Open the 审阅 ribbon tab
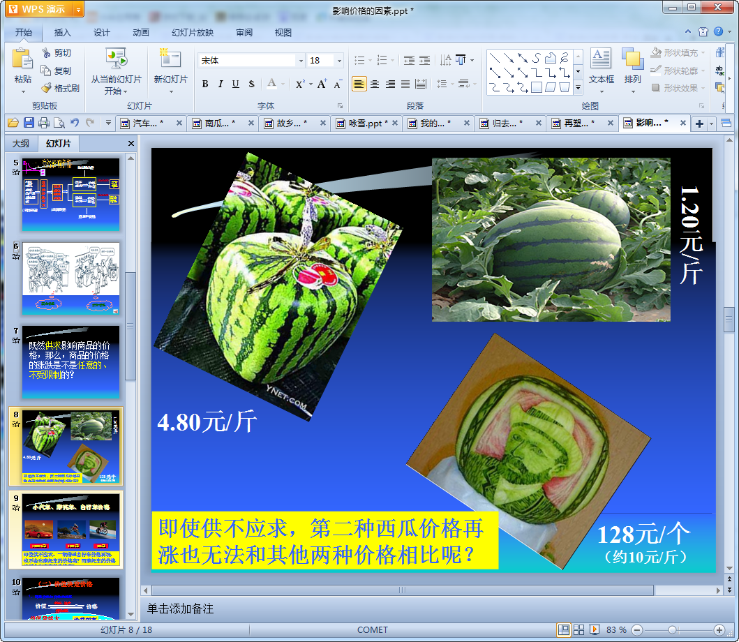The height and width of the screenshot is (642, 739). click(x=244, y=33)
